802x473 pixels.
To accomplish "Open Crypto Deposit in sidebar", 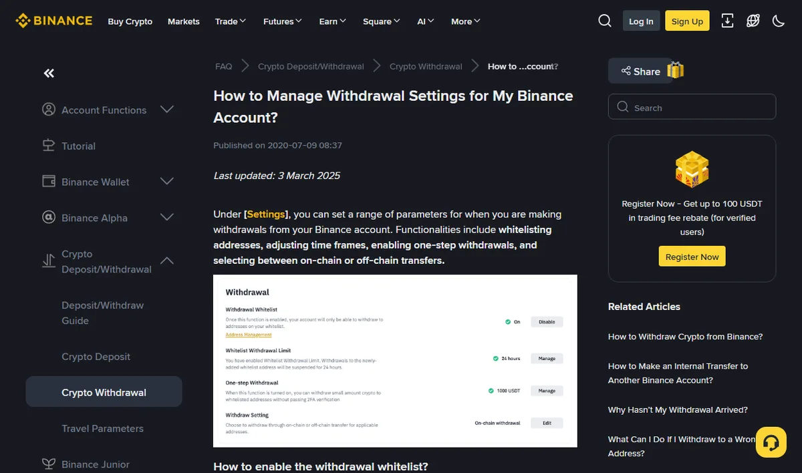I will pos(96,357).
